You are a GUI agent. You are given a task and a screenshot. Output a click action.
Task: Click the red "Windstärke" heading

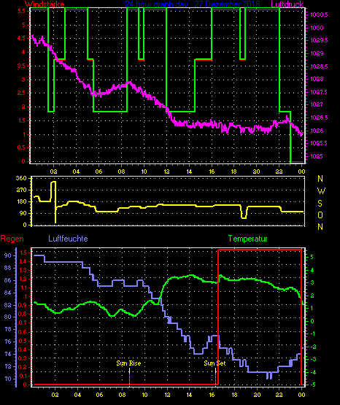click(45, 4)
